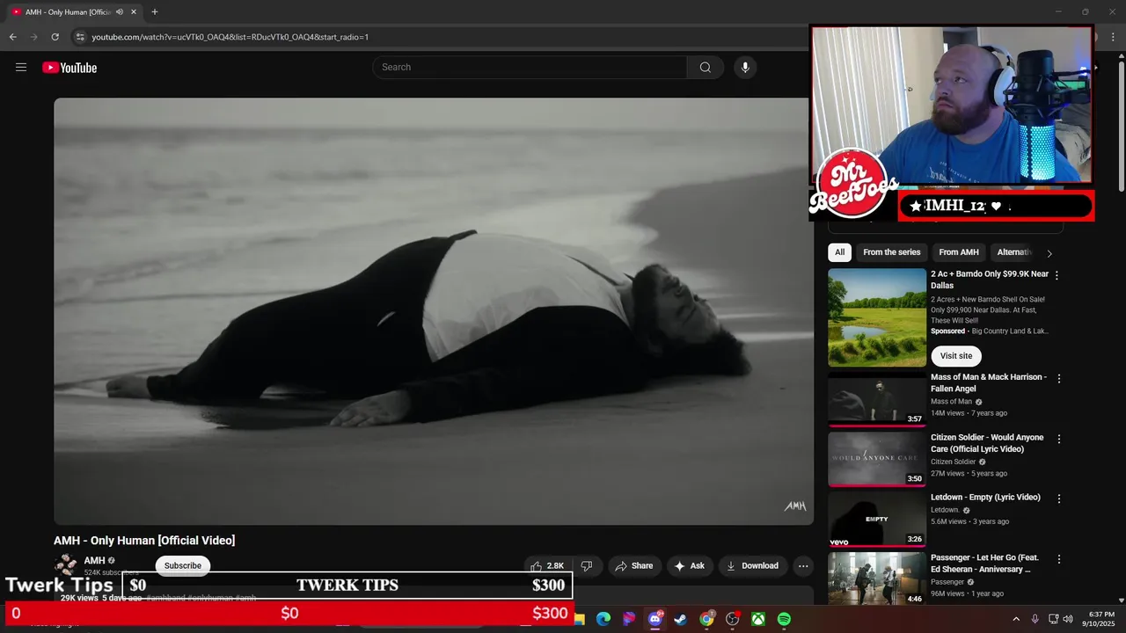Open the Xbox app from the taskbar
The height and width of the screenshot is (633, 1126).
pyautogui.click(x=757, y=620)
